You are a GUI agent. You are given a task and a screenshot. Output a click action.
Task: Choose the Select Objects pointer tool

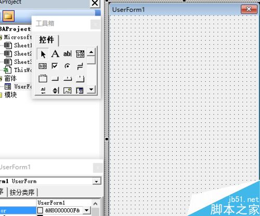point(43,54)
